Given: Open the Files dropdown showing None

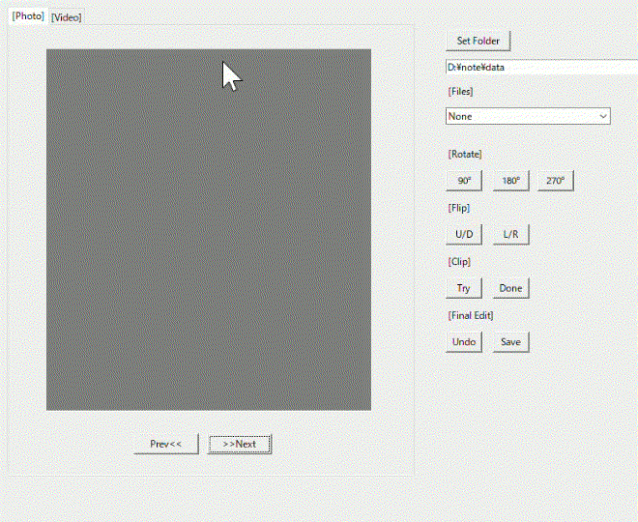Looking at the screenshot, I should click(528, 116).
